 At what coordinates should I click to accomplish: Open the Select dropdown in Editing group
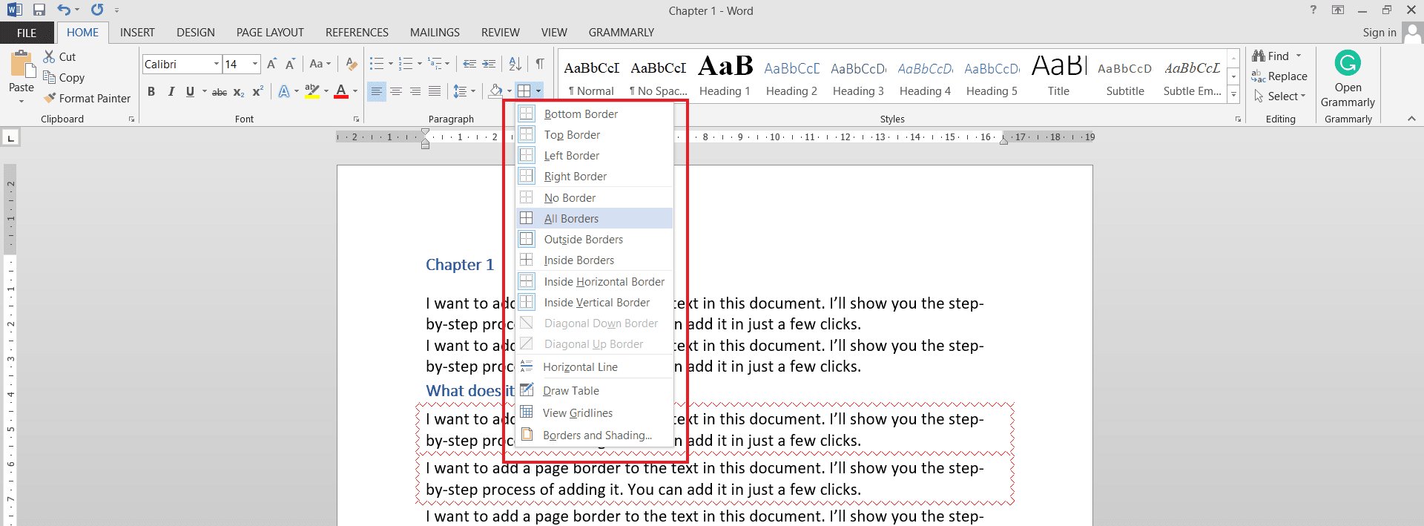1280,96
